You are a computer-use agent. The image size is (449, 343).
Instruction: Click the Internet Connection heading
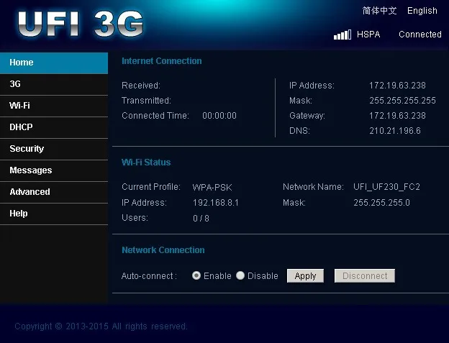tap(162, 61)
